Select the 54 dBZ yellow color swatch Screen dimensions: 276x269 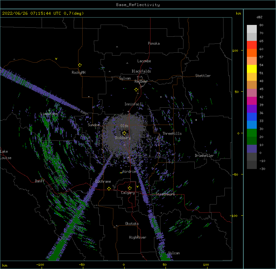(x=252, y=69)
